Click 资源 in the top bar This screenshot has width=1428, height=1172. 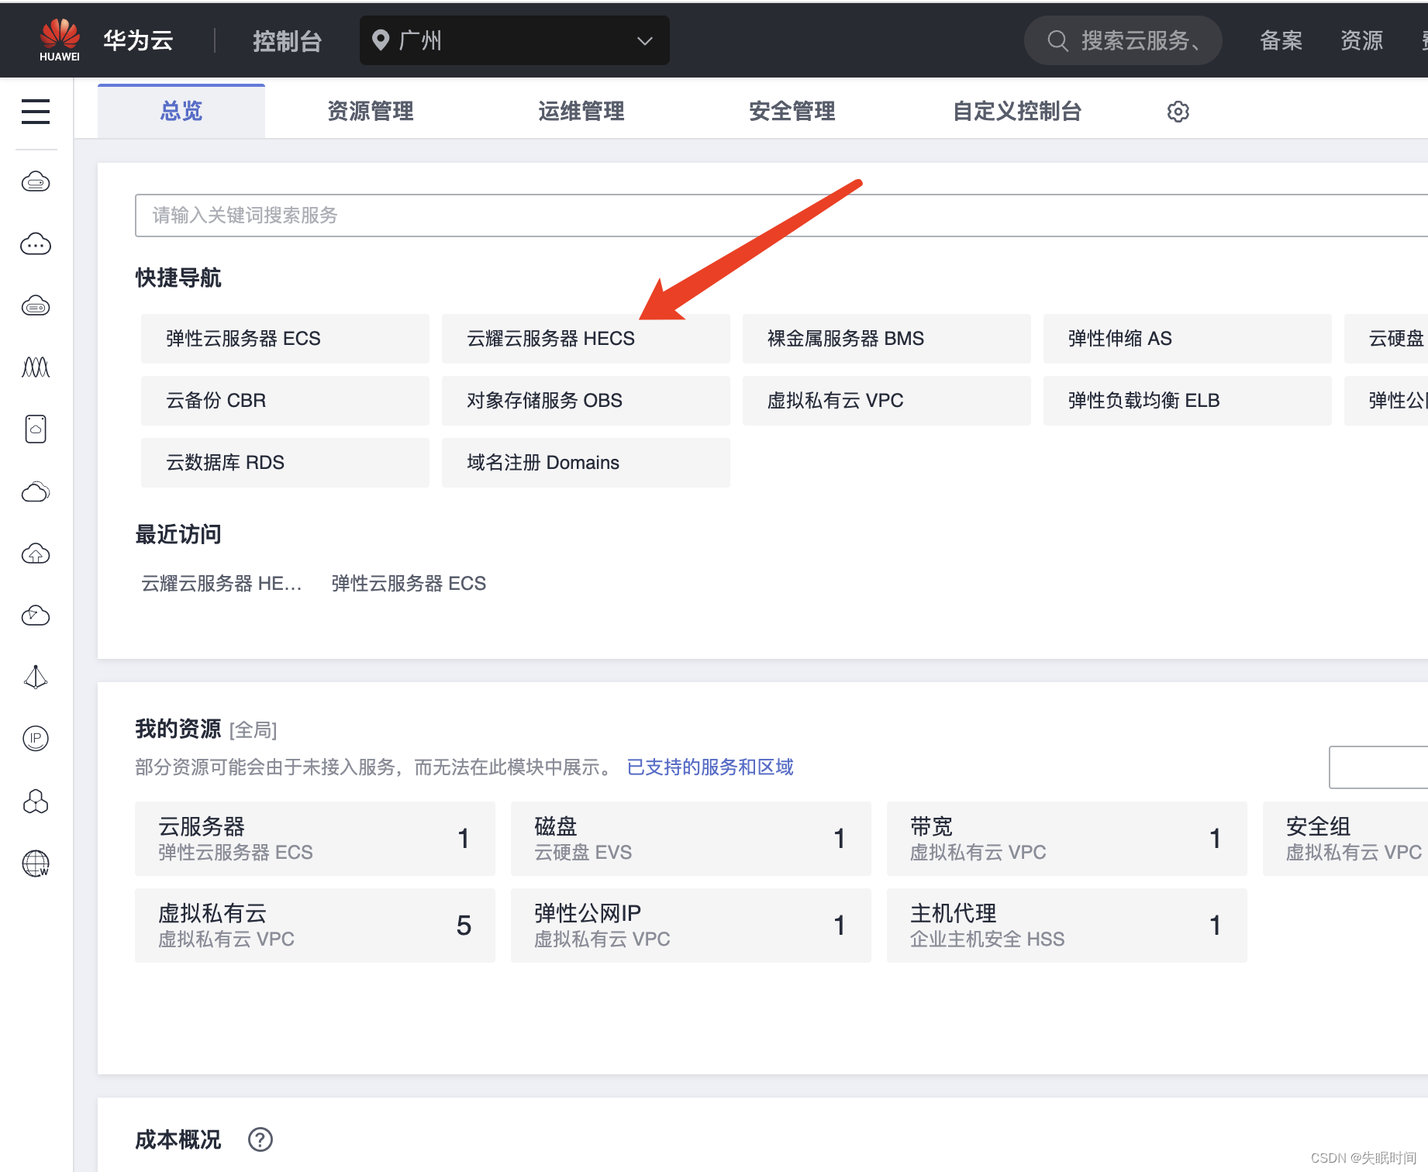click(x=1361, y=40)
